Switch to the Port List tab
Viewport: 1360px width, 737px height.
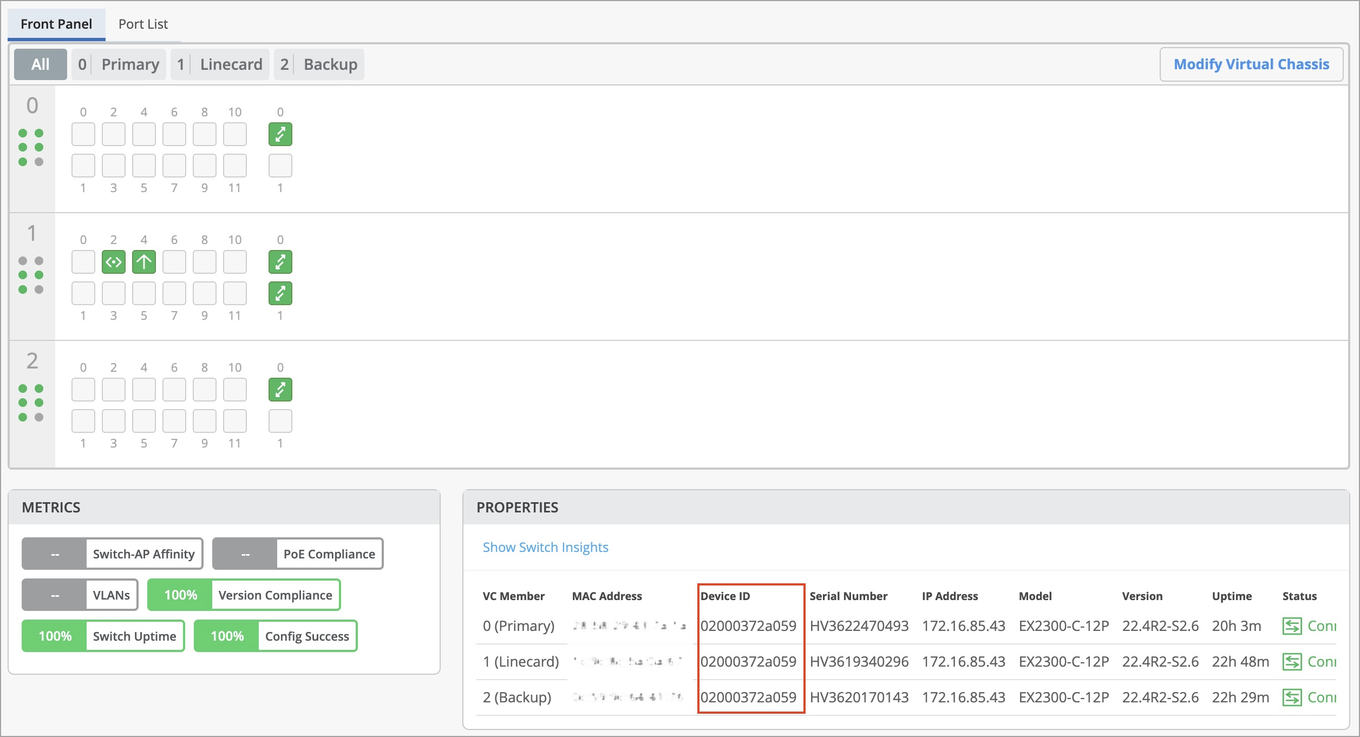coord(143,24)
